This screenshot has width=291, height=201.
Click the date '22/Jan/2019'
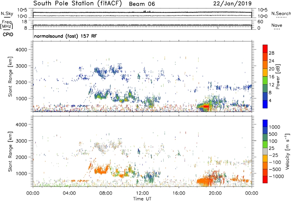click(232, 3)
